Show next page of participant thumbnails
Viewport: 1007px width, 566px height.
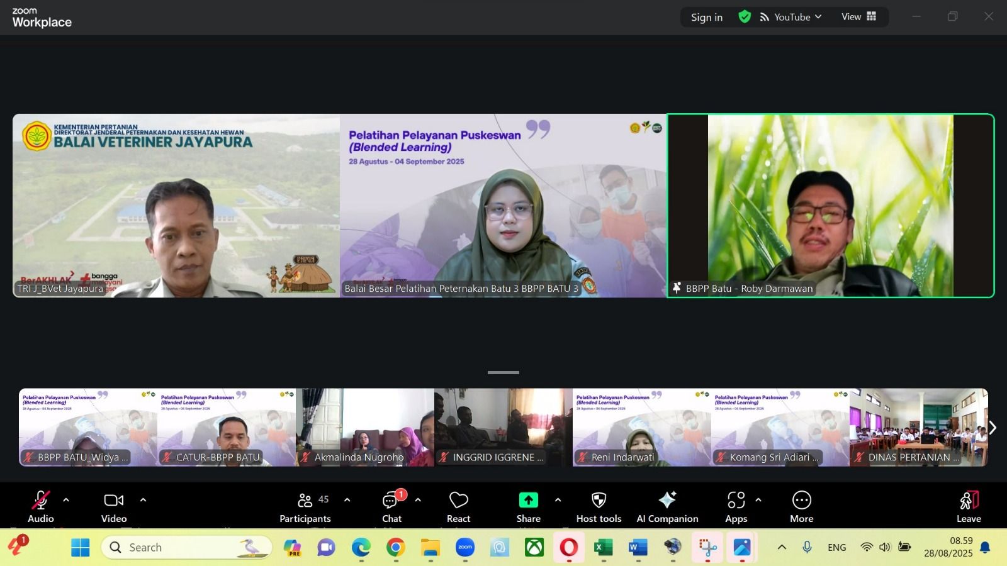993,428
